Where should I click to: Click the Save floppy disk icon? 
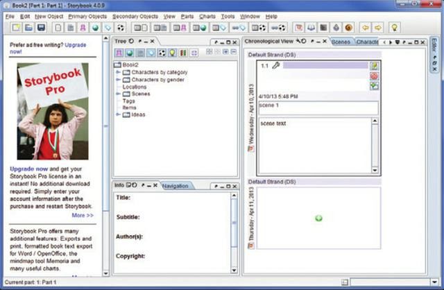tap(41, 28)
